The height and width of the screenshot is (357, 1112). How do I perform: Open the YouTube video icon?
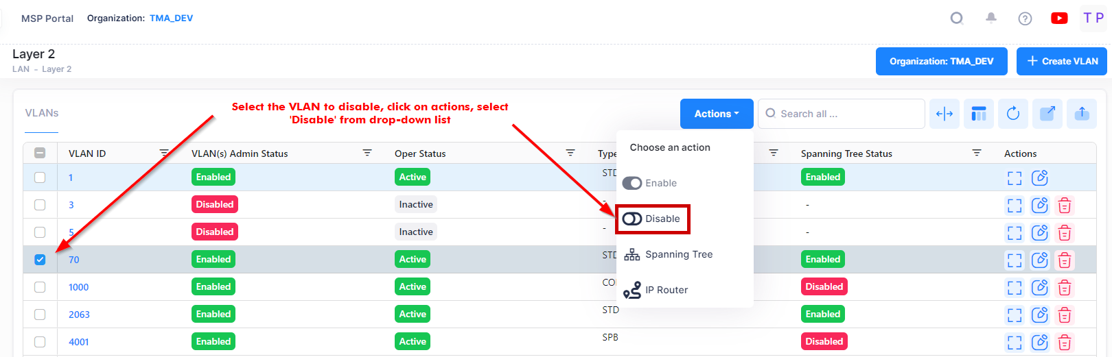coord(1059,19)
